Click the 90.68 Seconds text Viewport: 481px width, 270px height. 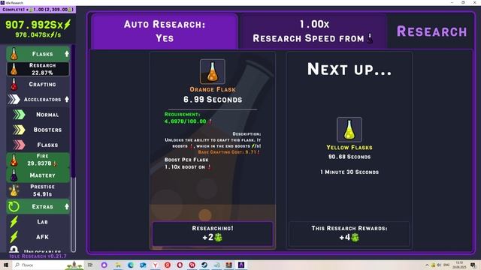point(349,157)
